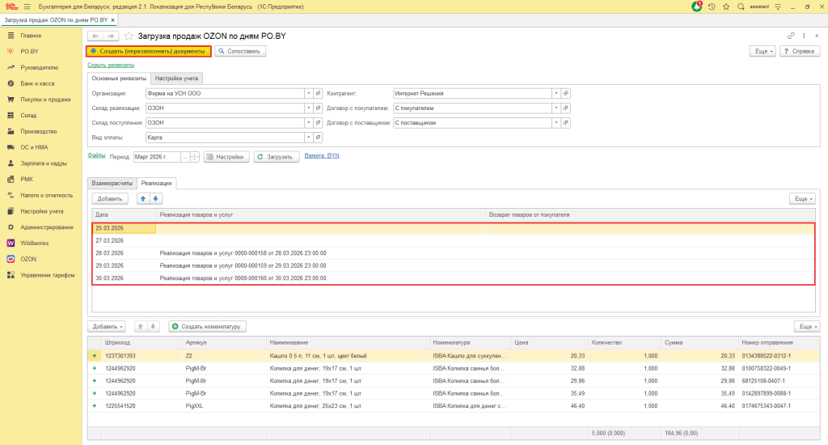Open the notifications bell icon
The image size is (828, 445).
tap(696, 6)
